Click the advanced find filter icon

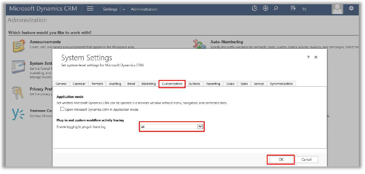(293, 9)
